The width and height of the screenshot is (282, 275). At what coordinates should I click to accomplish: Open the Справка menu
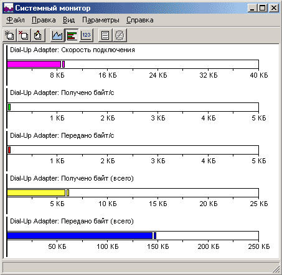point(140,20)
